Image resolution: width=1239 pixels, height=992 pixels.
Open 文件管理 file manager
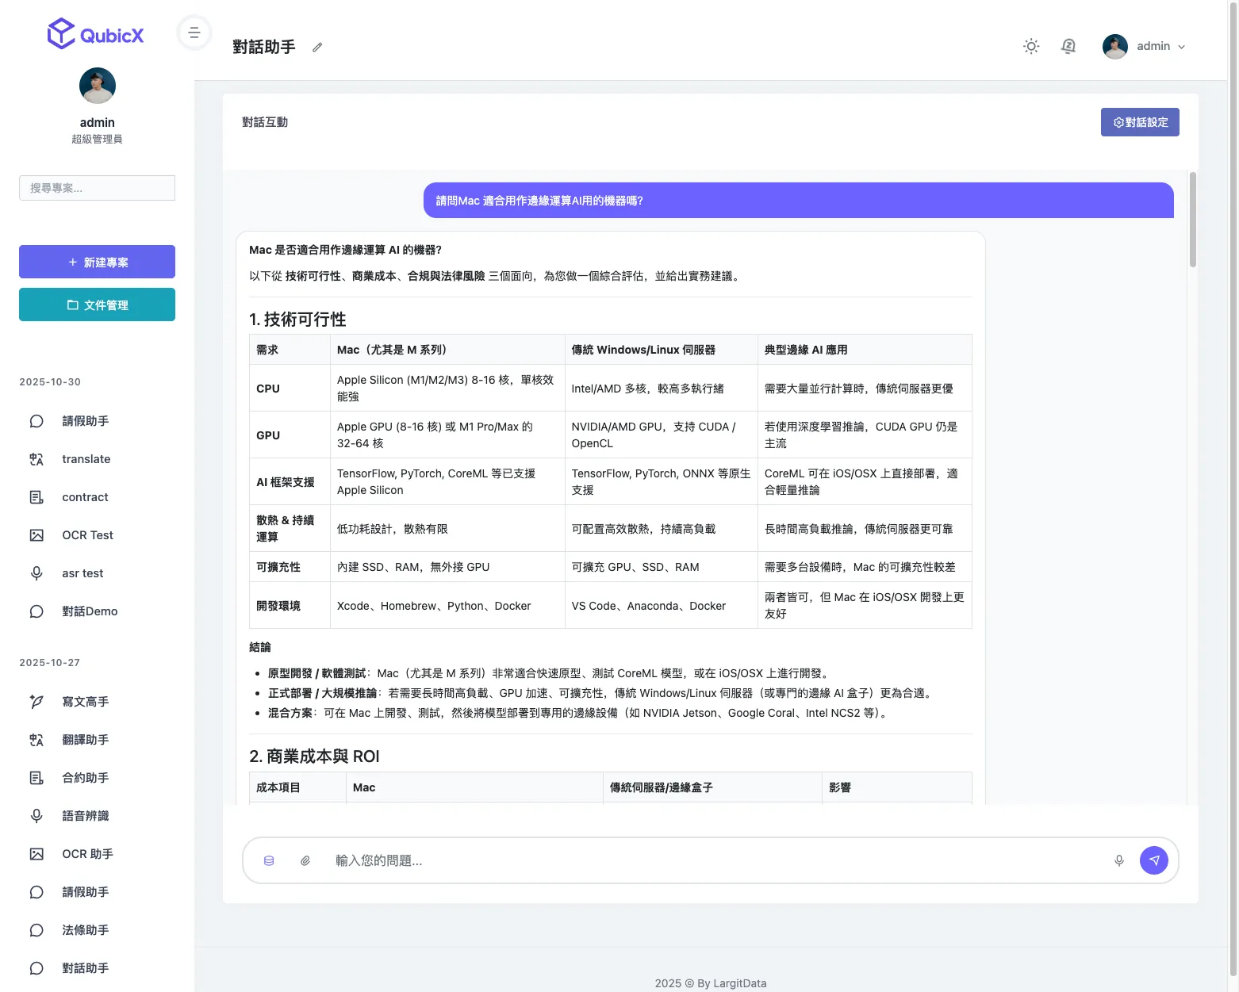97,304
